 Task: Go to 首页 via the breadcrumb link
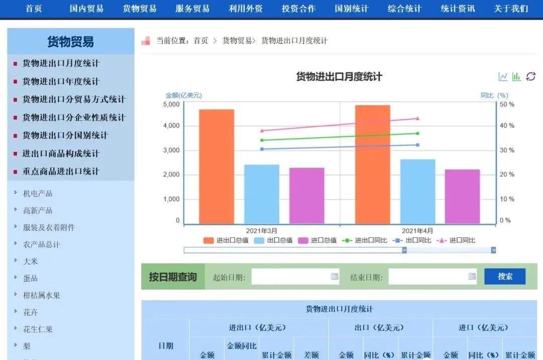pyautogui.click(x=200, y=40)
